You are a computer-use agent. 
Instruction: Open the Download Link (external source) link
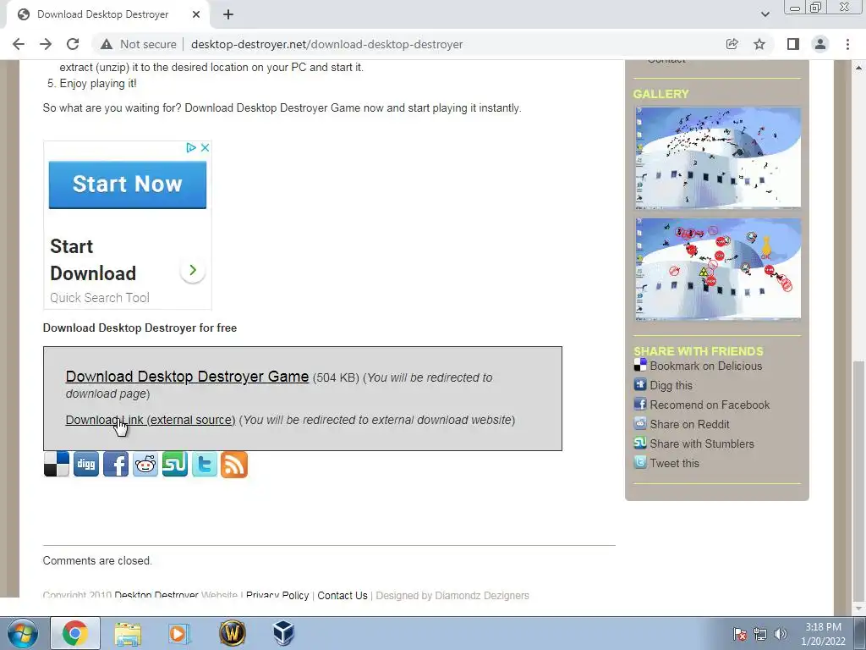pyautogui.click(x=151, y=420)
